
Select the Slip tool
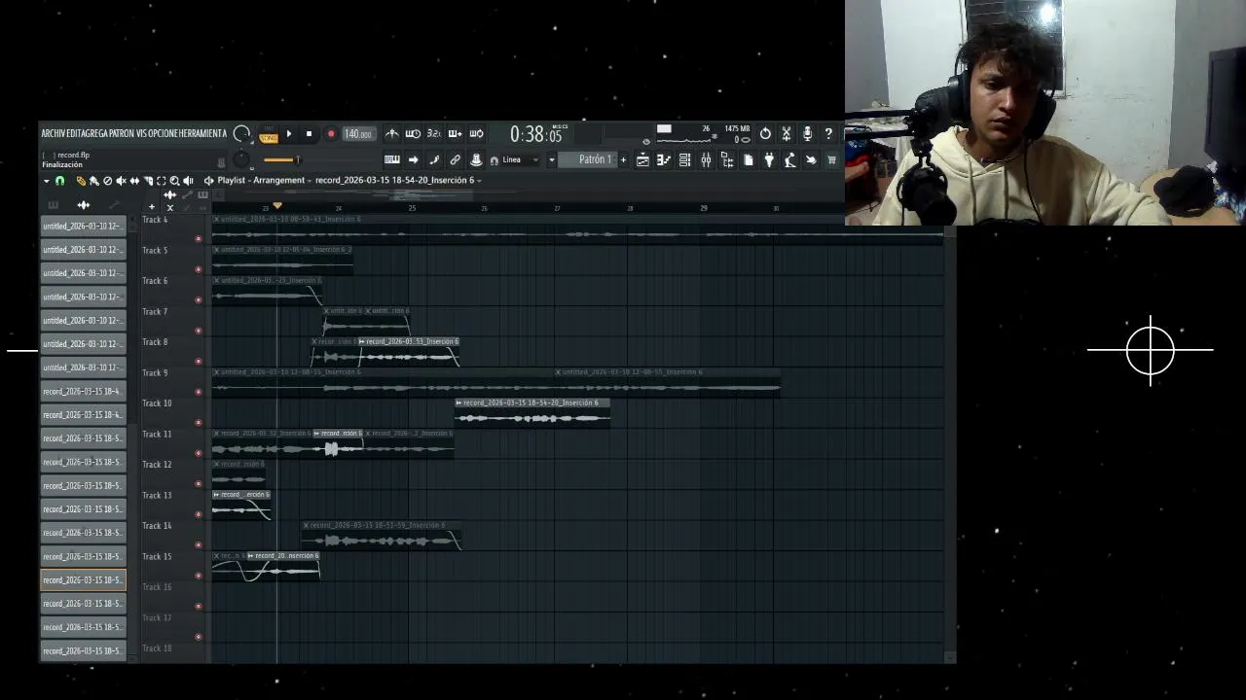[134, 181]
